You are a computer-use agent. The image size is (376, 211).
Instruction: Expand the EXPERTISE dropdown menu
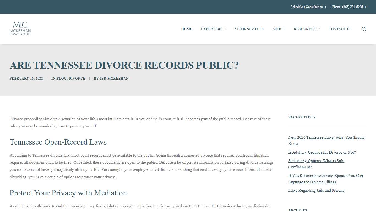tap(211, 29)
